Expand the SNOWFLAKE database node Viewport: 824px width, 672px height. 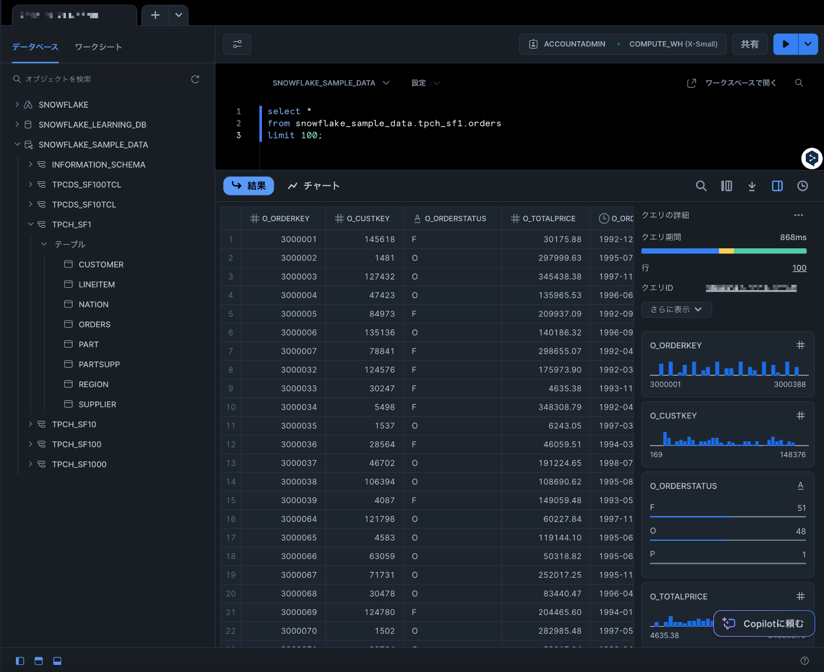click(17, 104)
